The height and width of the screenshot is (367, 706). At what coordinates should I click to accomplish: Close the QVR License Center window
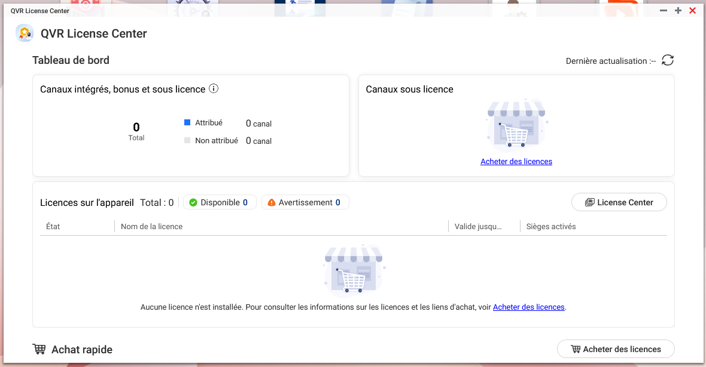pos(693,11)
